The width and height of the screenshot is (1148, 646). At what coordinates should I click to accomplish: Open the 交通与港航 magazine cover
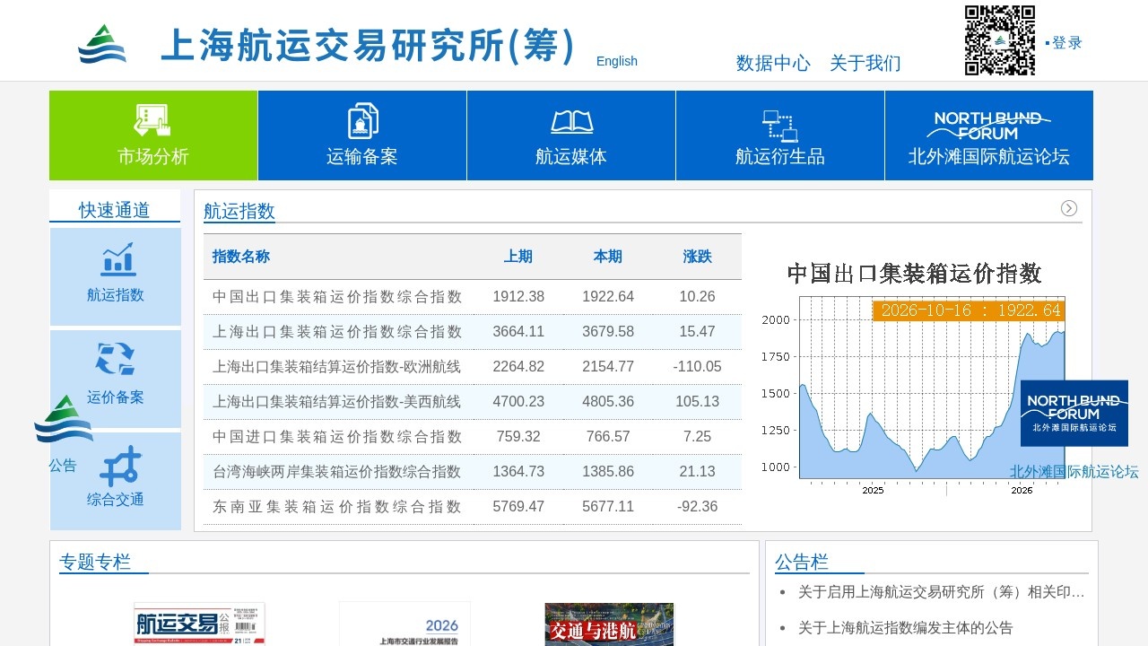point(609,624)
